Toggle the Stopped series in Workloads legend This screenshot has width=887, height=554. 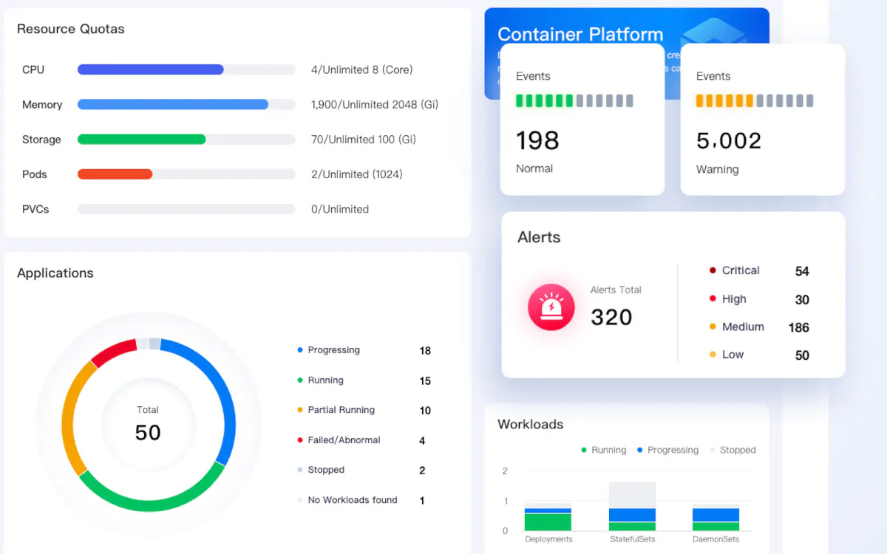732,450
